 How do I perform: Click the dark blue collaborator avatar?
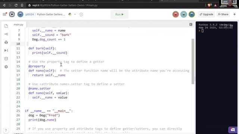(192, 14)
